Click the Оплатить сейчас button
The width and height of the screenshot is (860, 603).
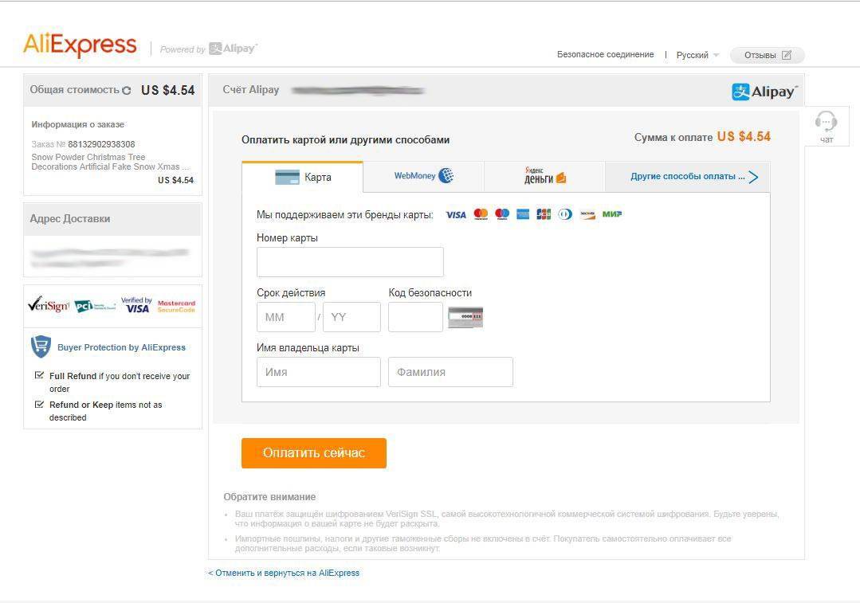(314, 452)
